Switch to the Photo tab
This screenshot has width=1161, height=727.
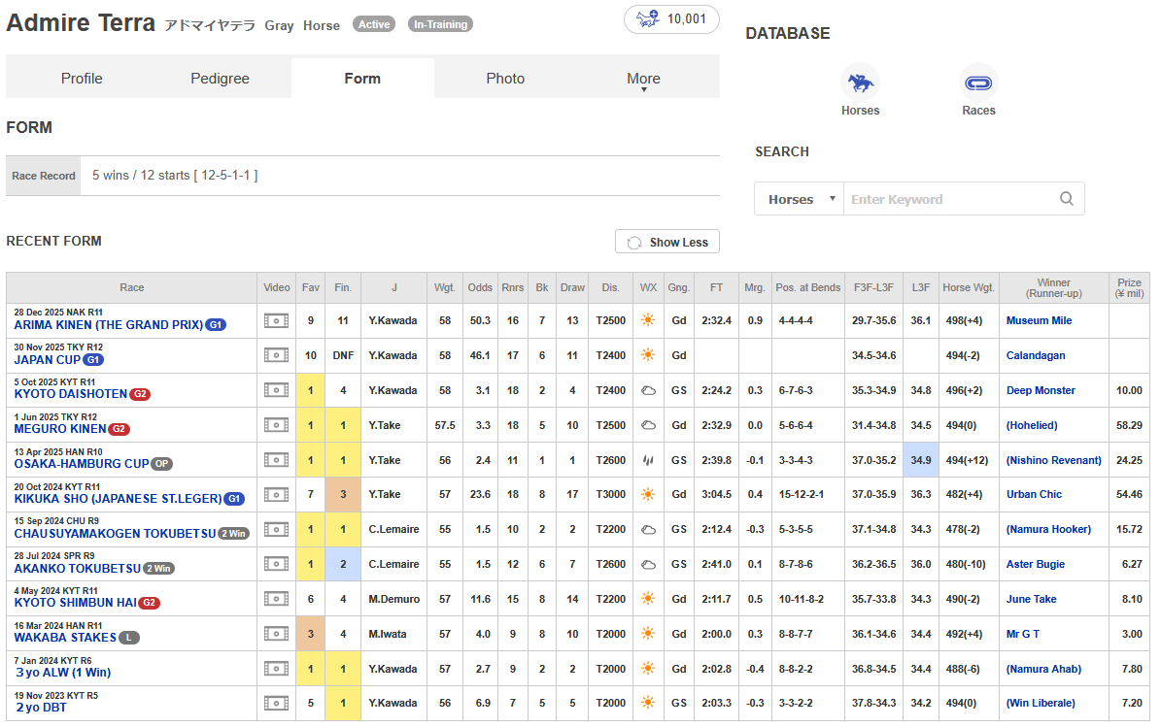(505, 79)
